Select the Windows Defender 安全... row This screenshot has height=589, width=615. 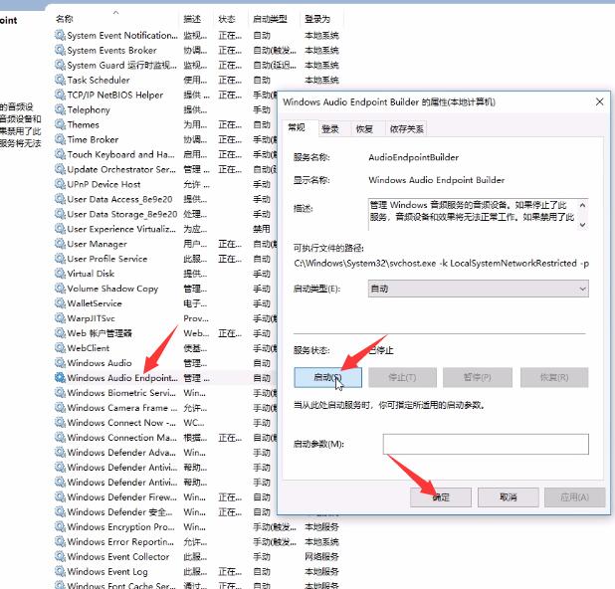click(x=165, y=512)
